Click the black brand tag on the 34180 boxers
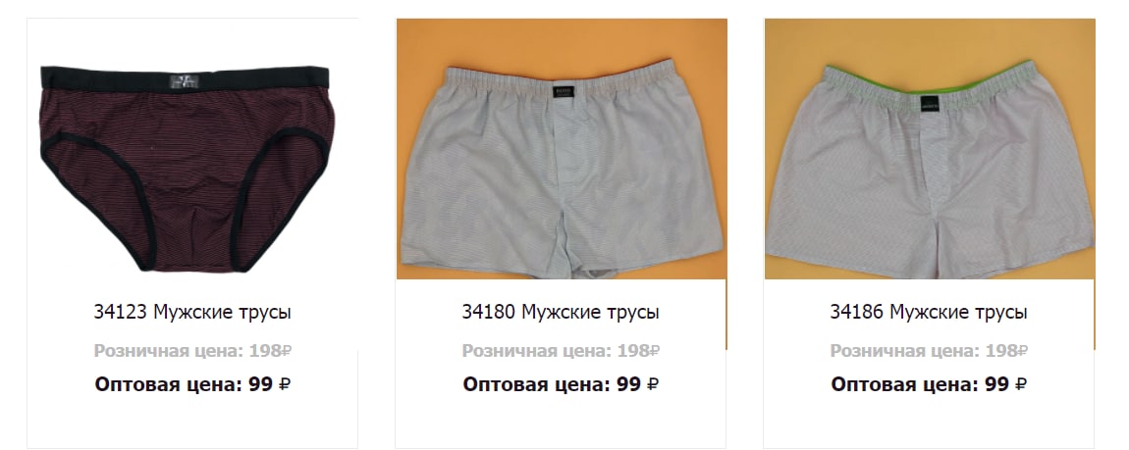The height and width of the screenshot is (450, 1129). 561,92
